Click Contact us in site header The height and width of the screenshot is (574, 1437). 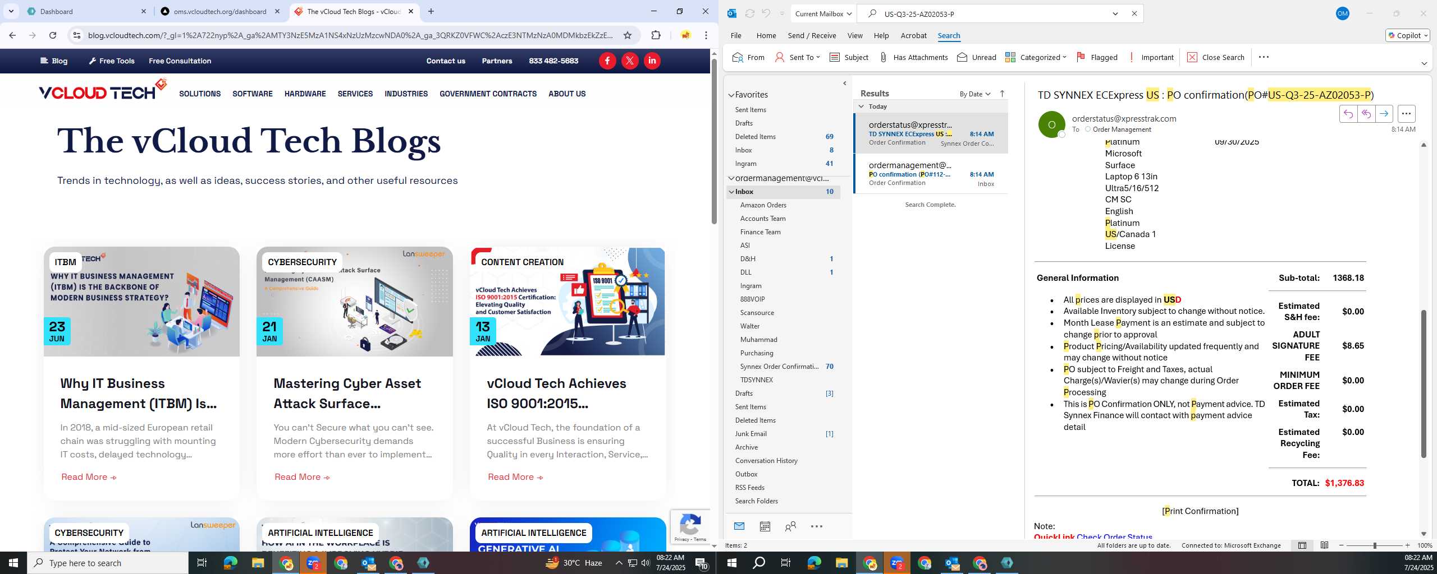(446, 61)
